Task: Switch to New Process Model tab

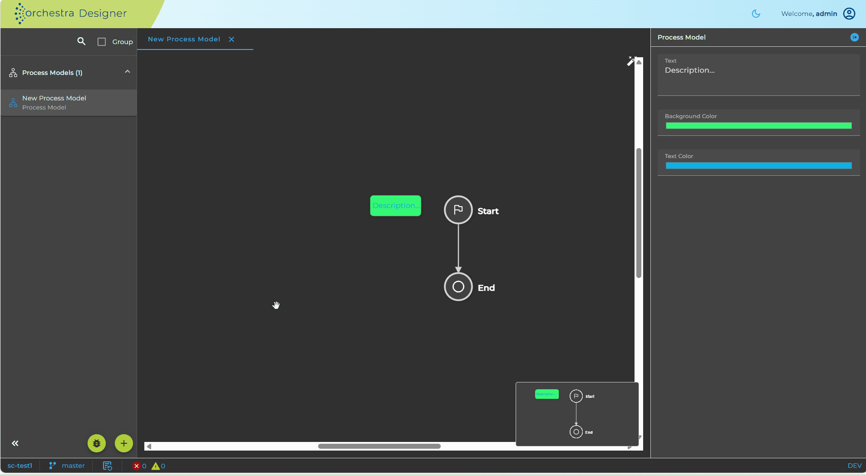Action: click(x=184, y=39)
